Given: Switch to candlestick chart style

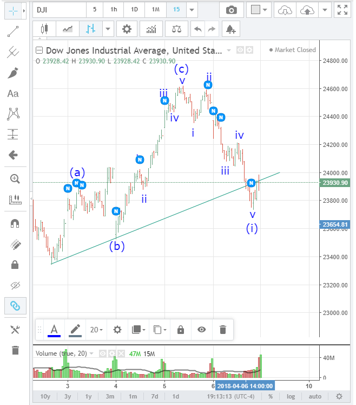Looking at the screenshot, I should coord(44,29).
